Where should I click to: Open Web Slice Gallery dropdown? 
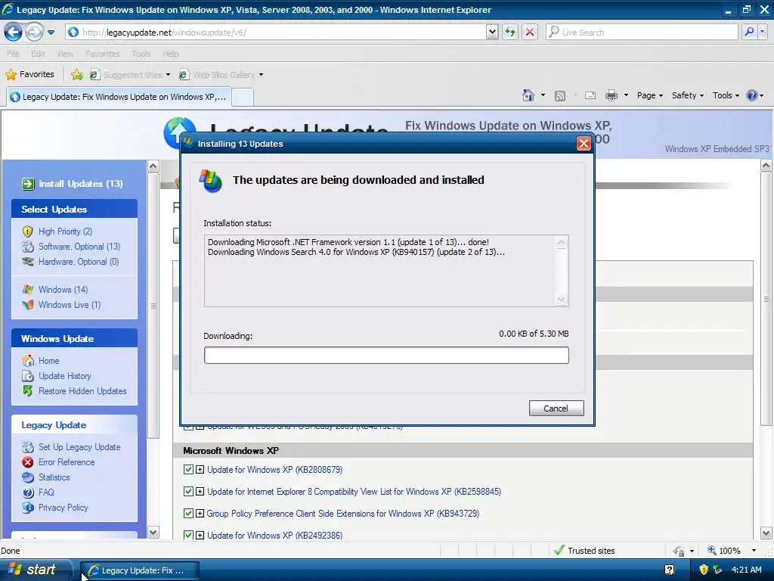coord(221,75)
